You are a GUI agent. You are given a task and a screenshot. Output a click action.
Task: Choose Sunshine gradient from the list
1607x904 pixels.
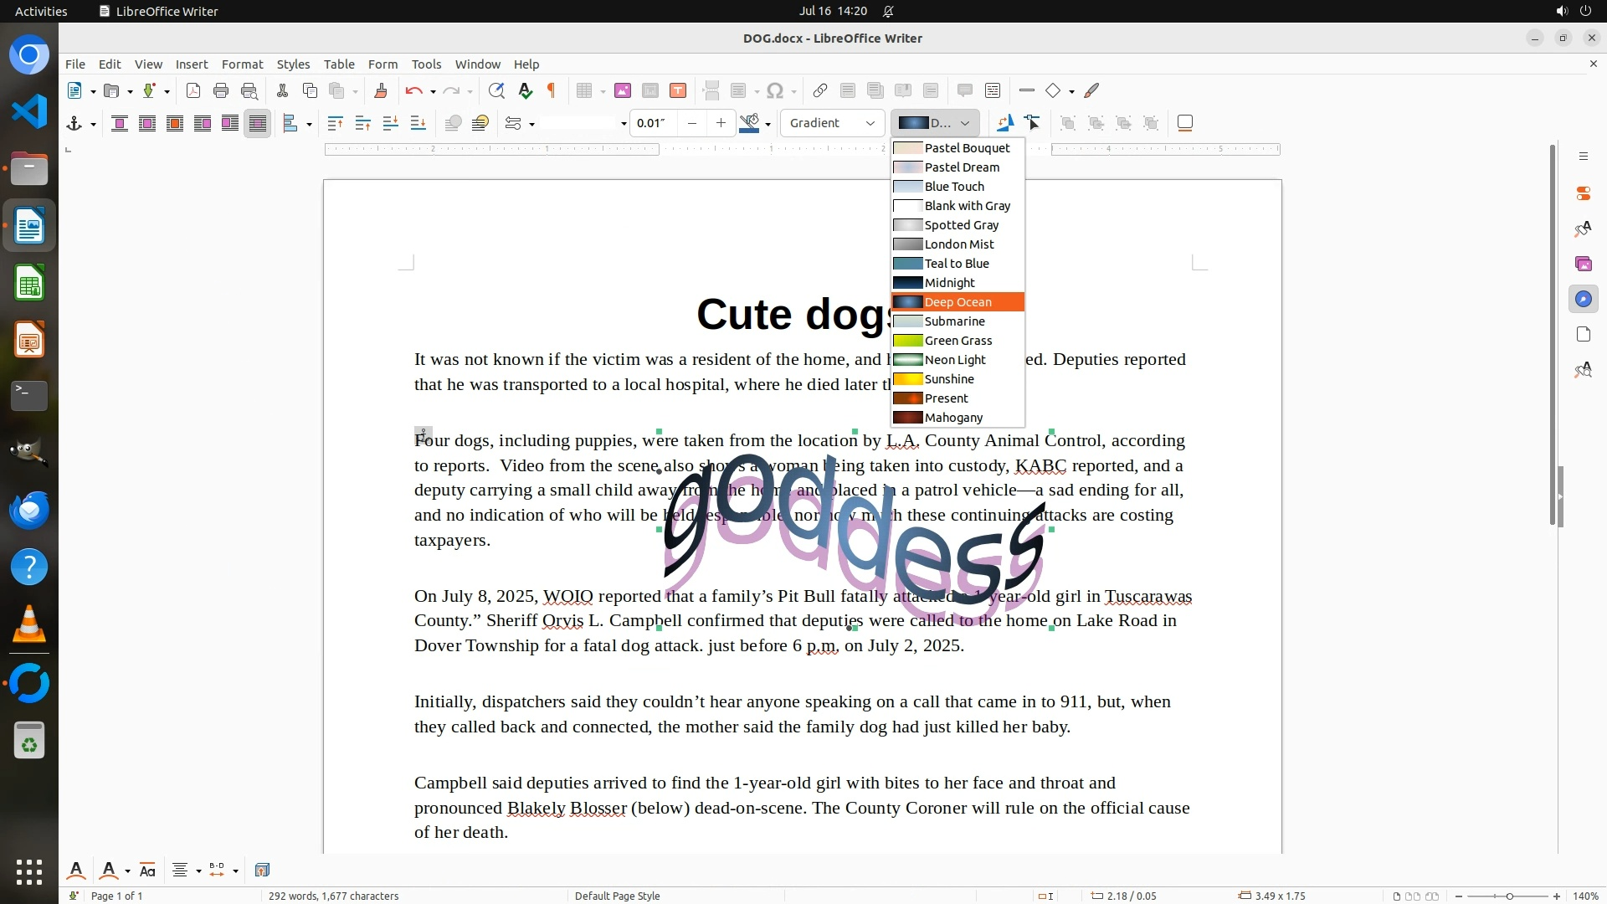pyautogui.click(x=949, y=379)
